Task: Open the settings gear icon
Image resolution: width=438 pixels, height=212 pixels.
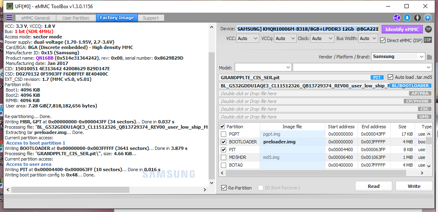Action: click(x=428, y=18)
